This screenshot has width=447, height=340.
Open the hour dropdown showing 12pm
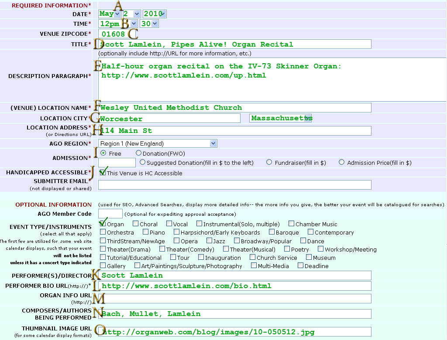click(x=118, y=24)
